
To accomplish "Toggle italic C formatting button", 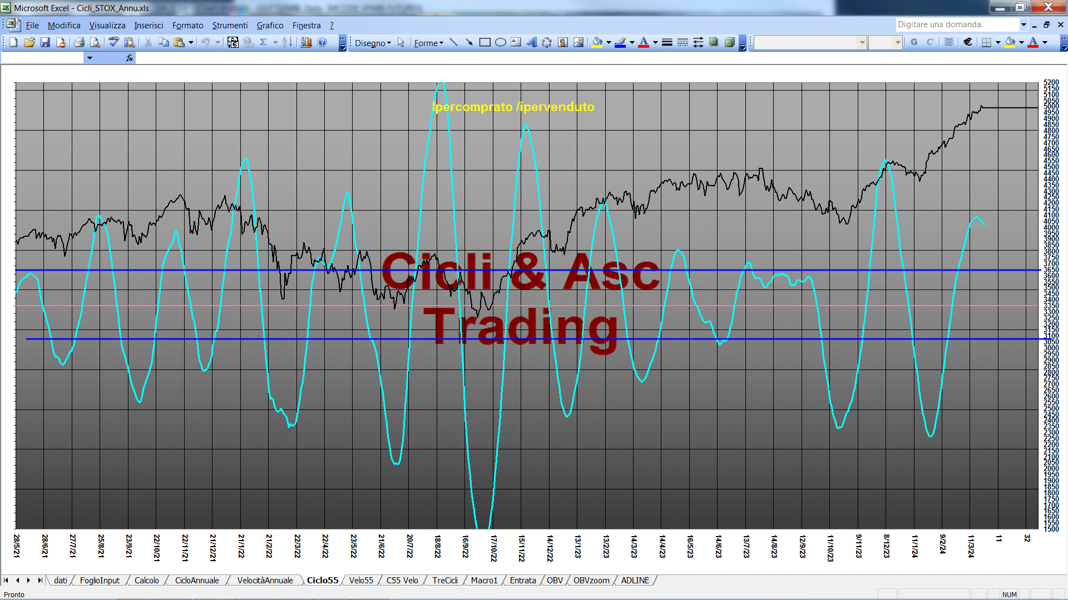I will (x=929, y=42).
